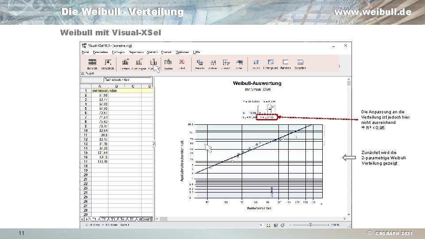
Task: Click the sheet tabs scroll-left arrow
Action: click(x=82, y=219)
